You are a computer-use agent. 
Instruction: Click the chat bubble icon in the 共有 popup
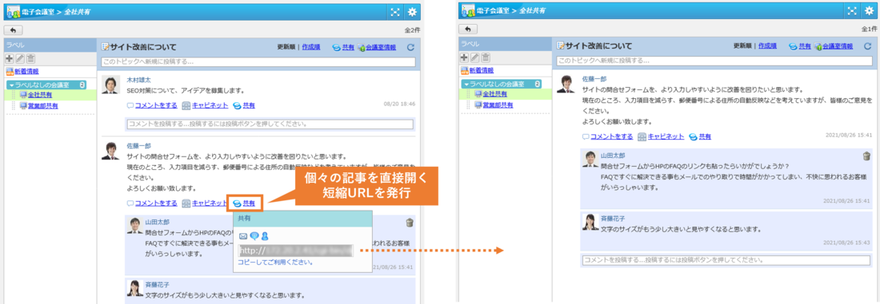pos(254,236)
